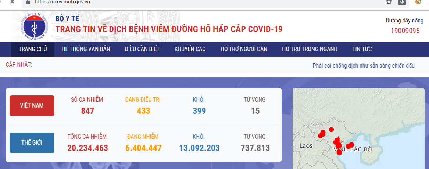Click the colorful extension icon at far right

pos(418,2)
